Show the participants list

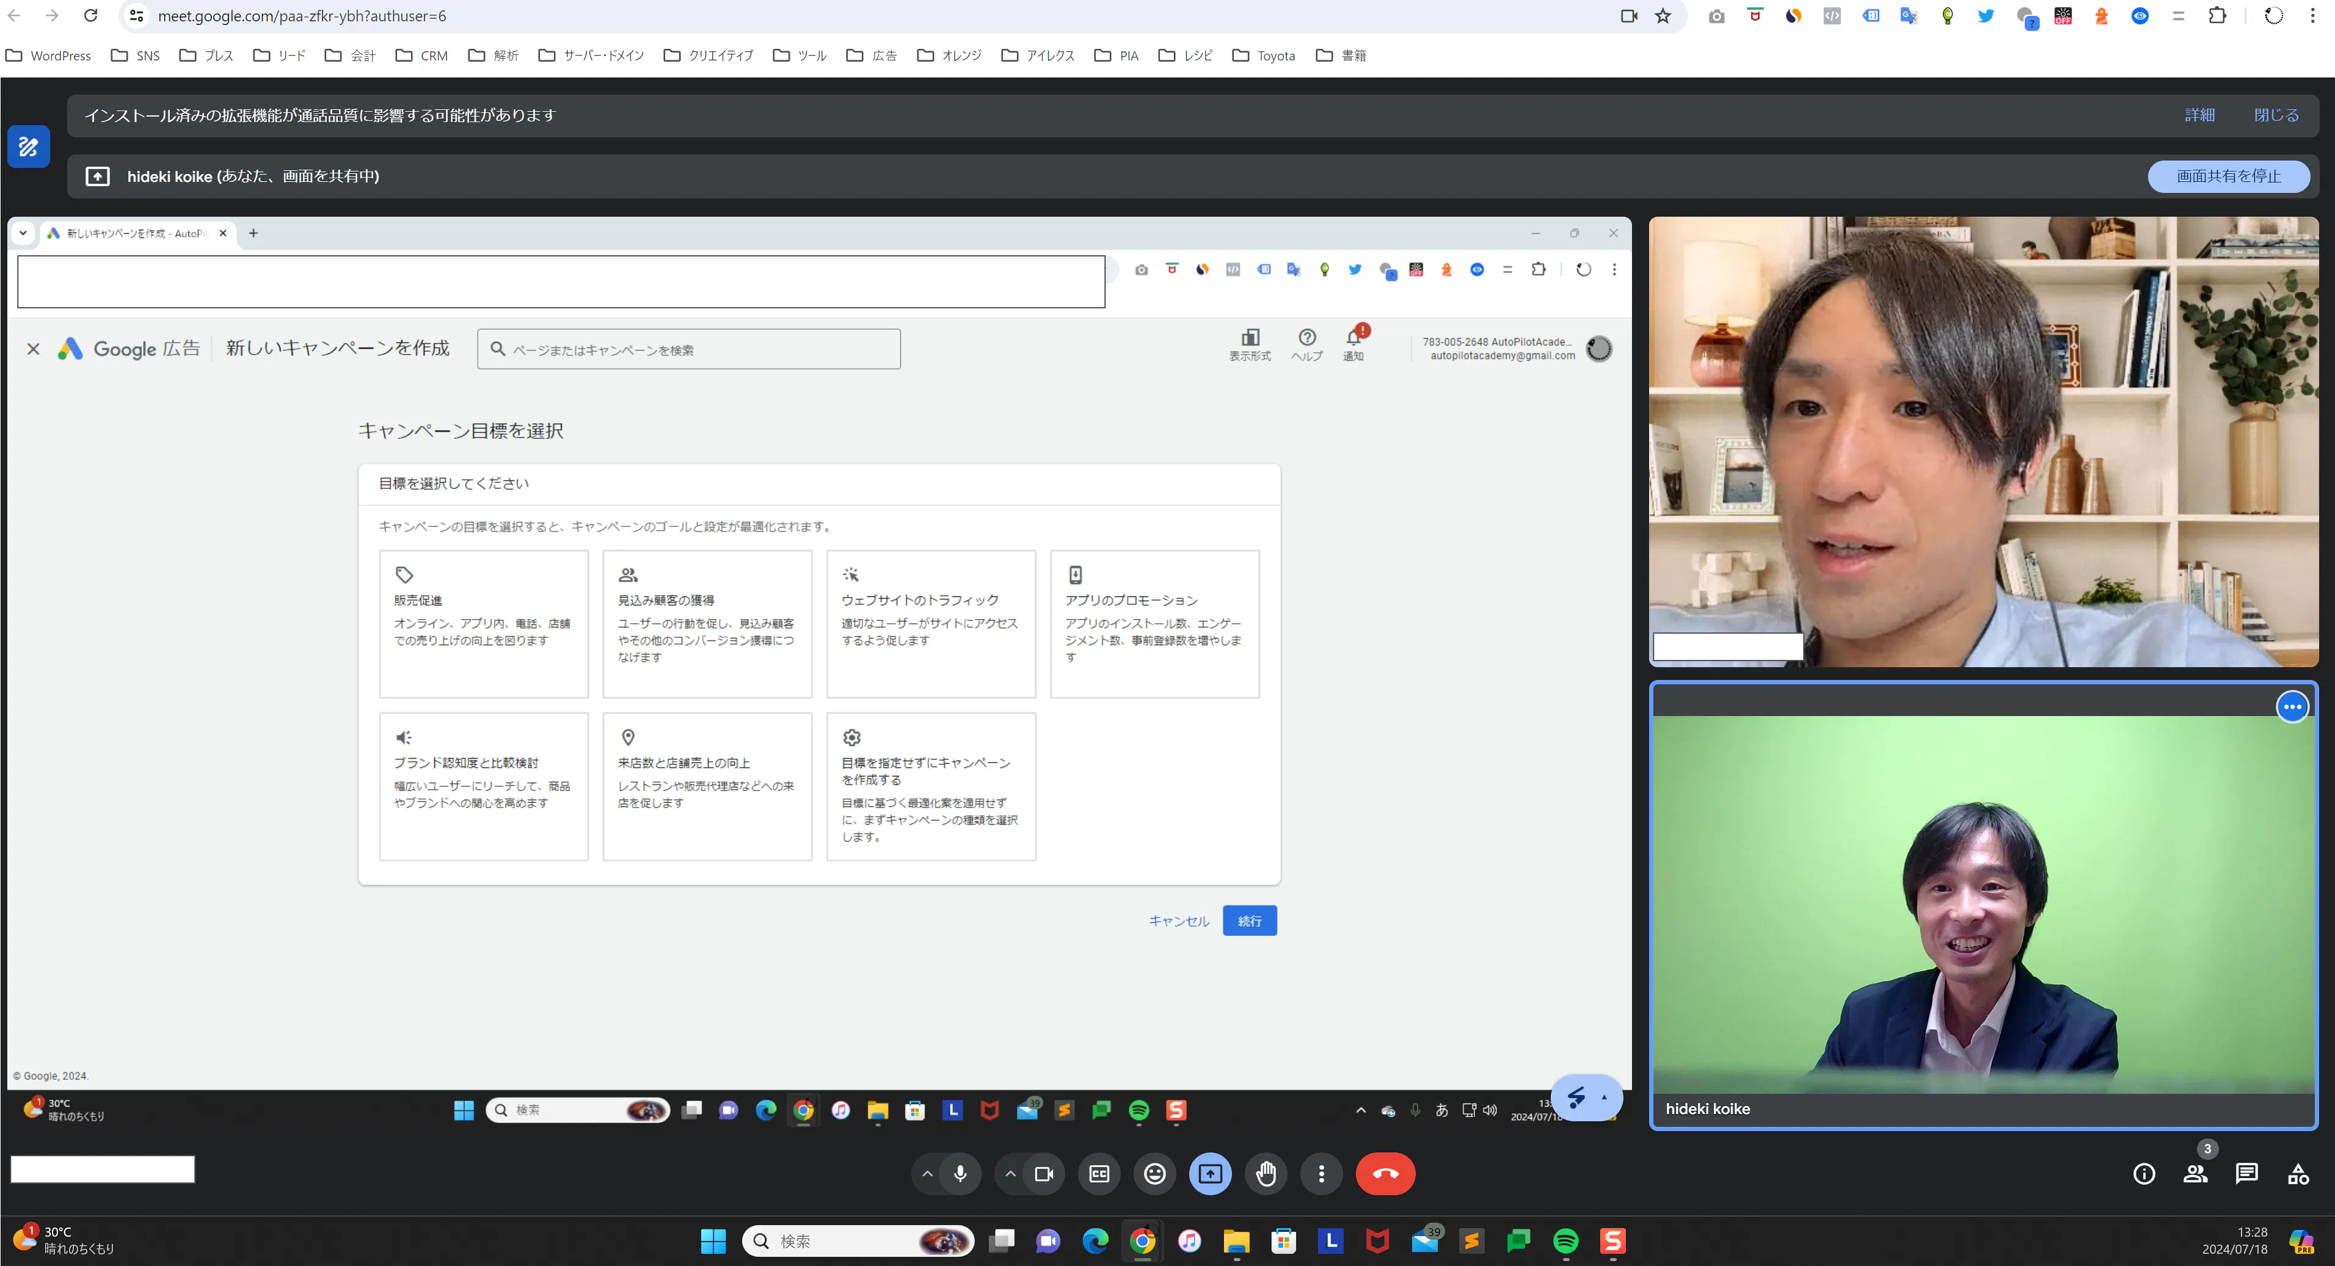(2195, 1174)
